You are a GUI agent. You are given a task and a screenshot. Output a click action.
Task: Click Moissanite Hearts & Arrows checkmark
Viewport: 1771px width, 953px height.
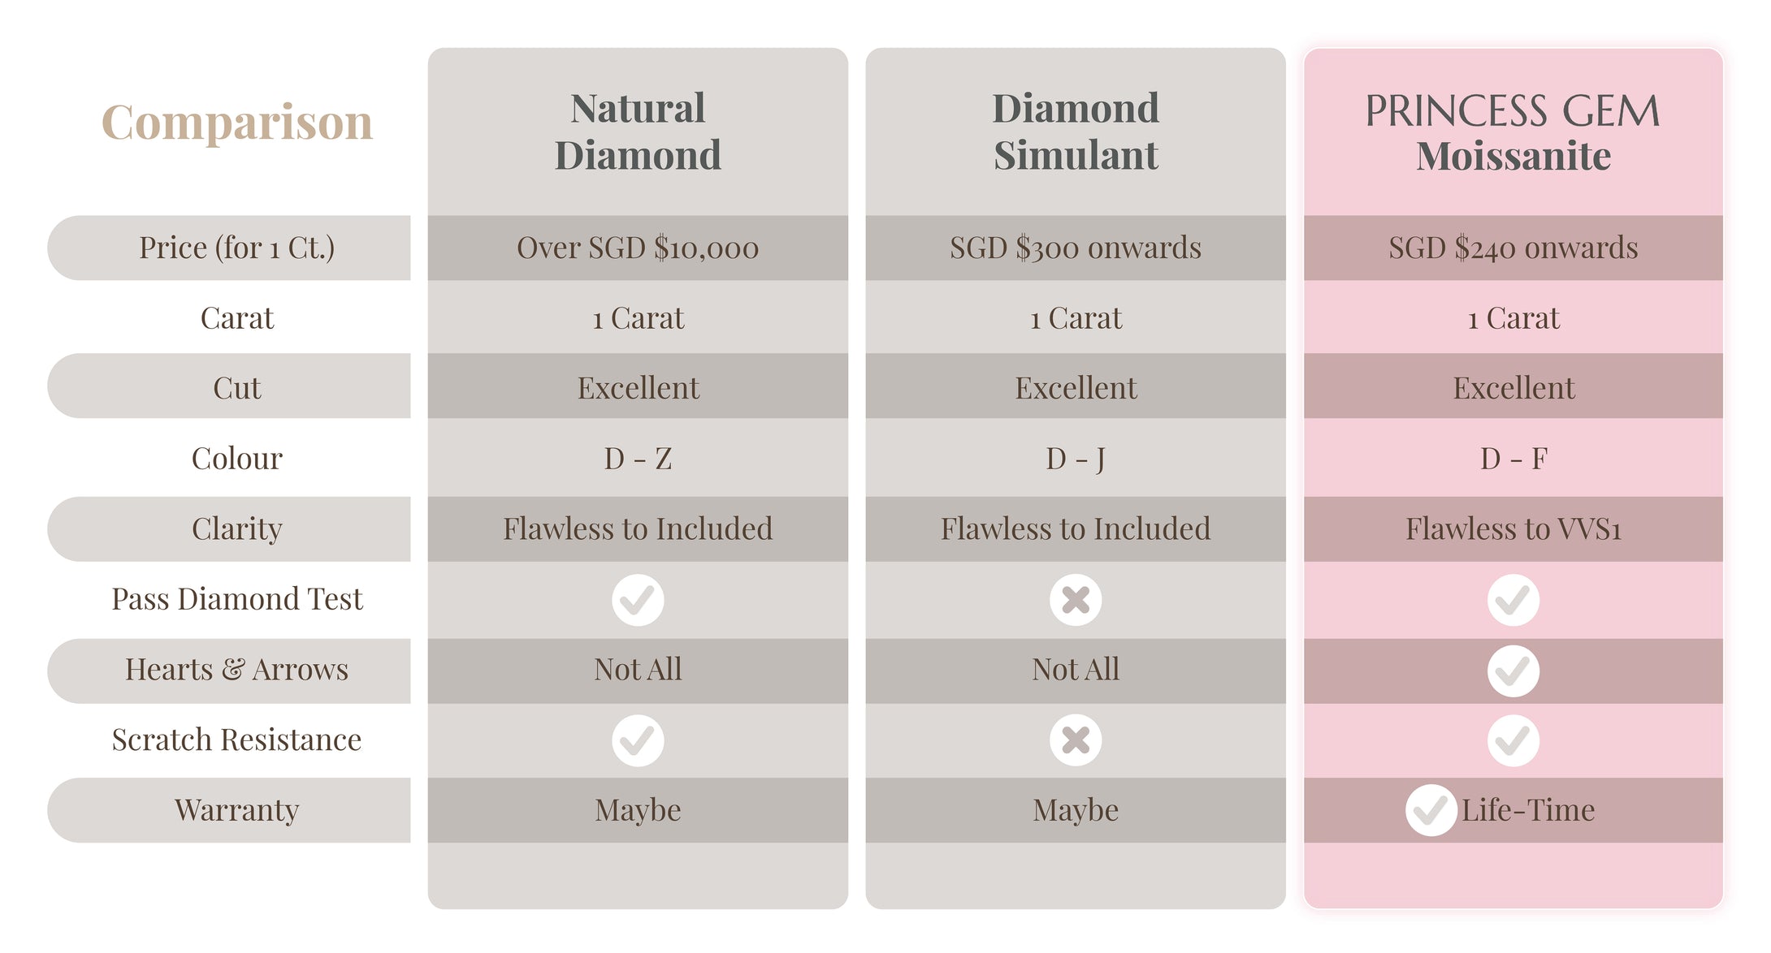click(x=1513, y=671)
